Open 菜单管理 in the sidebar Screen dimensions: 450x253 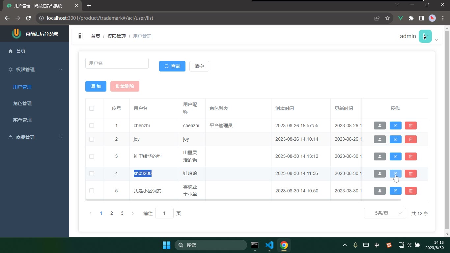[35, 120]
